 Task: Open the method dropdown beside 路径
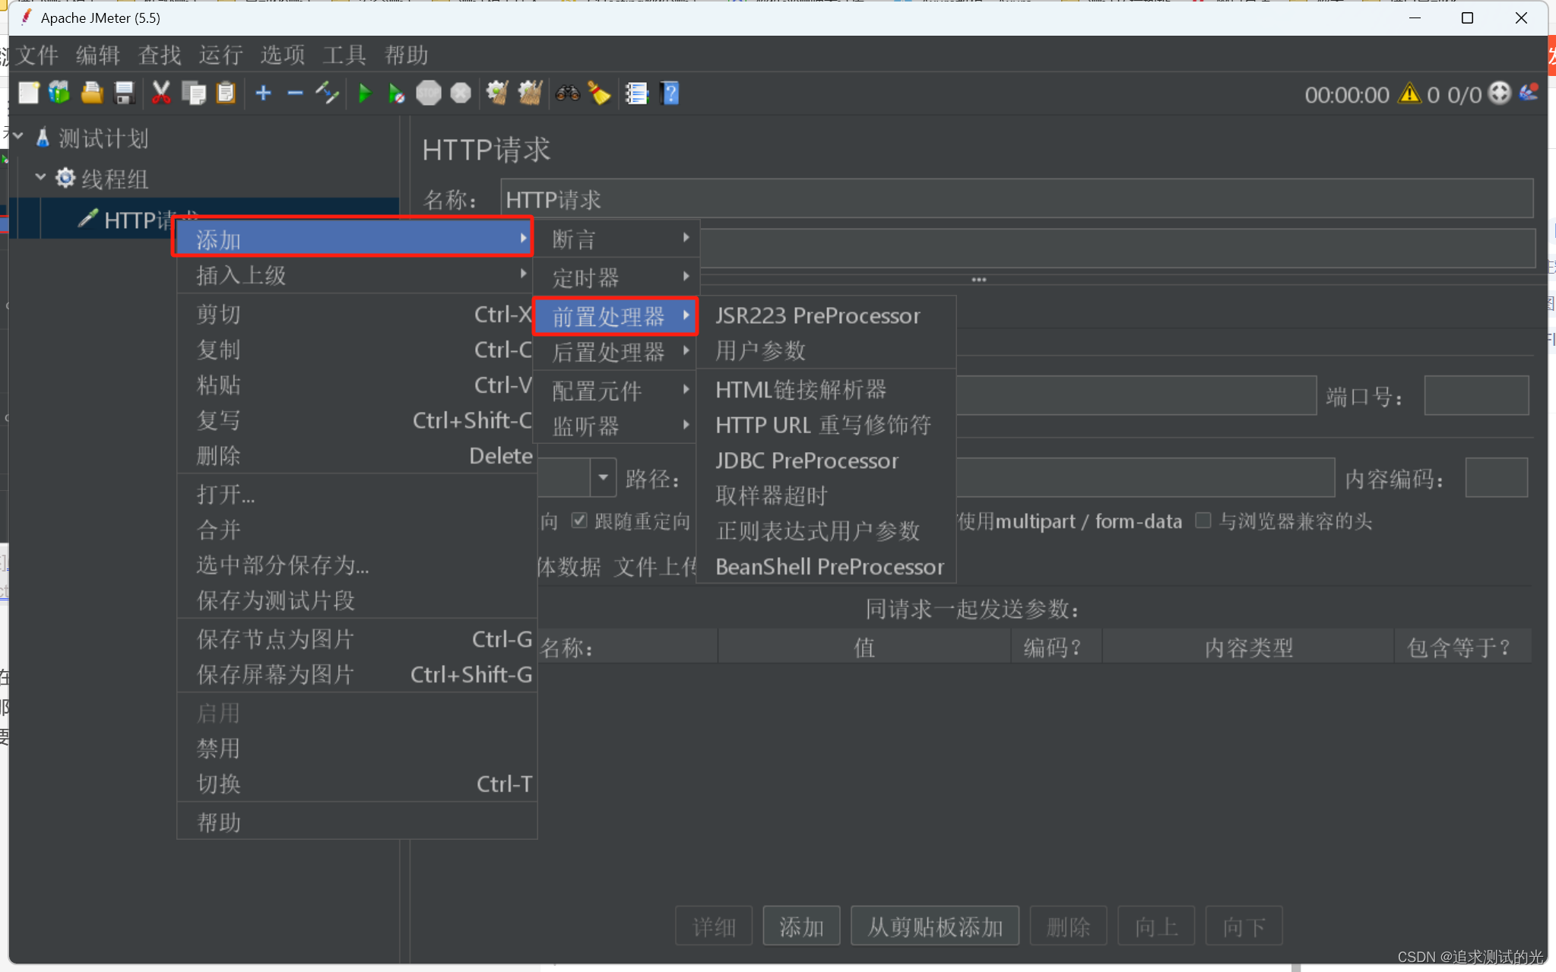(603, 478)
